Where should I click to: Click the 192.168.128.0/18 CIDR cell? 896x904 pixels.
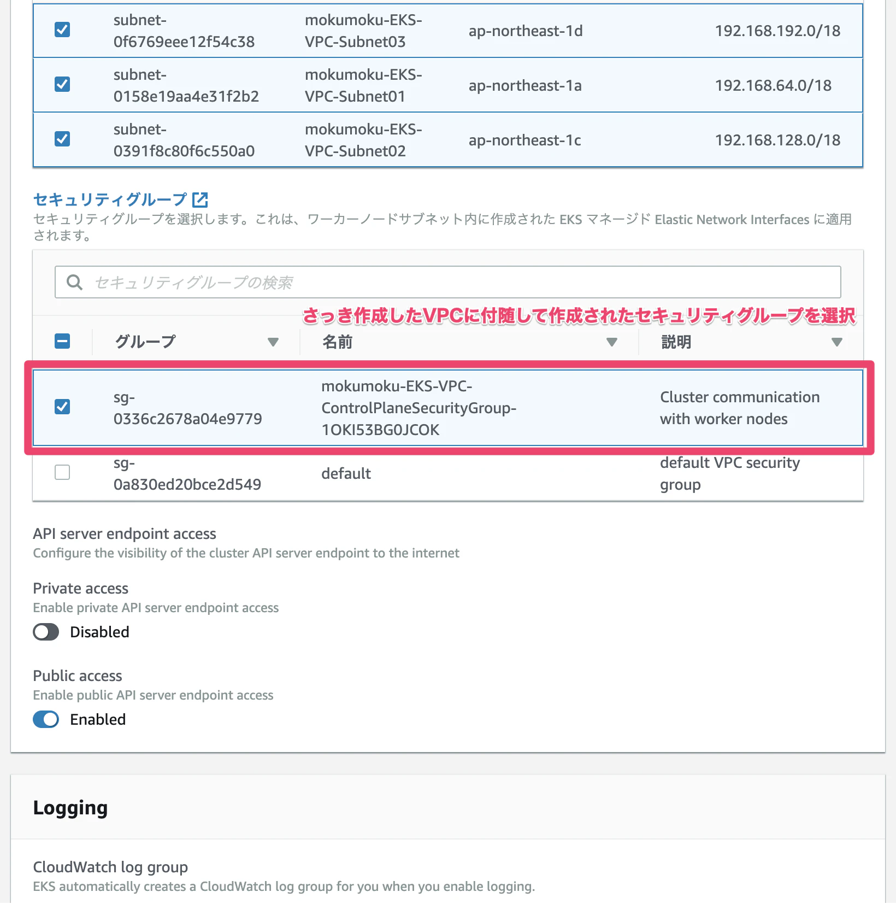click(x=777, y=140)
